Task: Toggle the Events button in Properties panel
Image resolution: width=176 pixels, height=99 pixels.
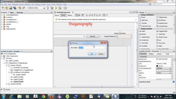Action: pyautogui.click(x=159, y=54)
